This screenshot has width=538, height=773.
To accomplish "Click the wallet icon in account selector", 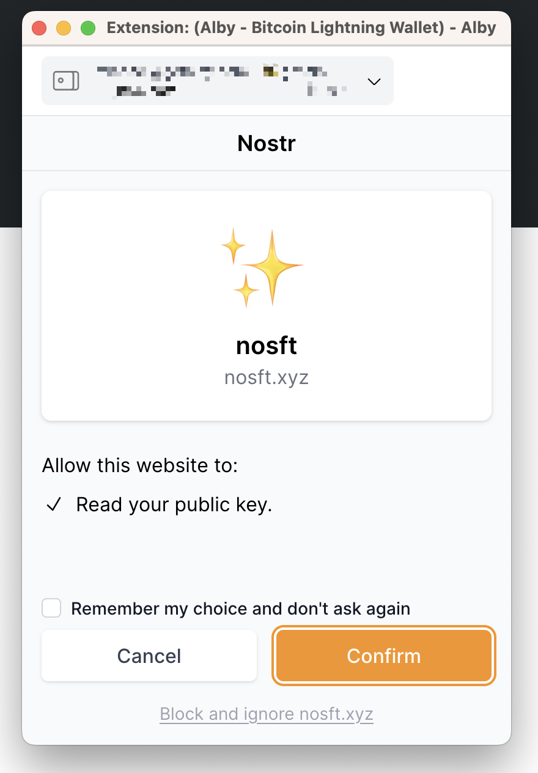I will [66, 81].
